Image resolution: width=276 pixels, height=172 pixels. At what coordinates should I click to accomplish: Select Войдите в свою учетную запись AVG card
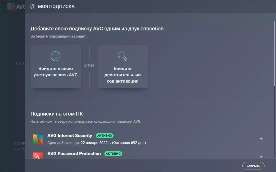pos(55,66)
